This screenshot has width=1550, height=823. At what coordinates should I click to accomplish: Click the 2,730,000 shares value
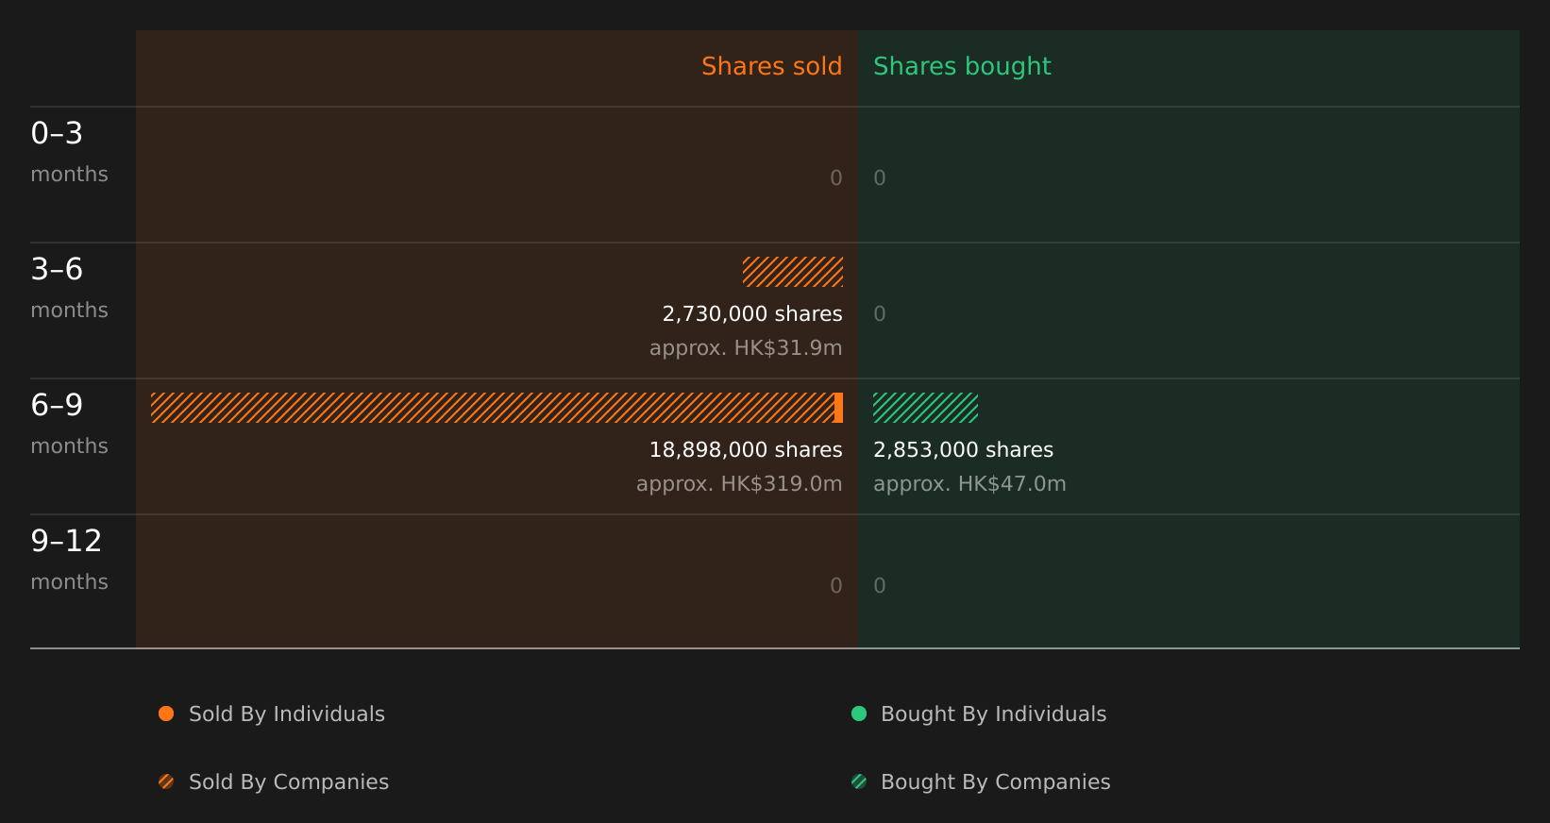pos(752,313)
